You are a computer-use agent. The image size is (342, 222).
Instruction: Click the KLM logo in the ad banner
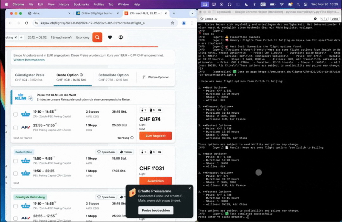pos(21,97)
